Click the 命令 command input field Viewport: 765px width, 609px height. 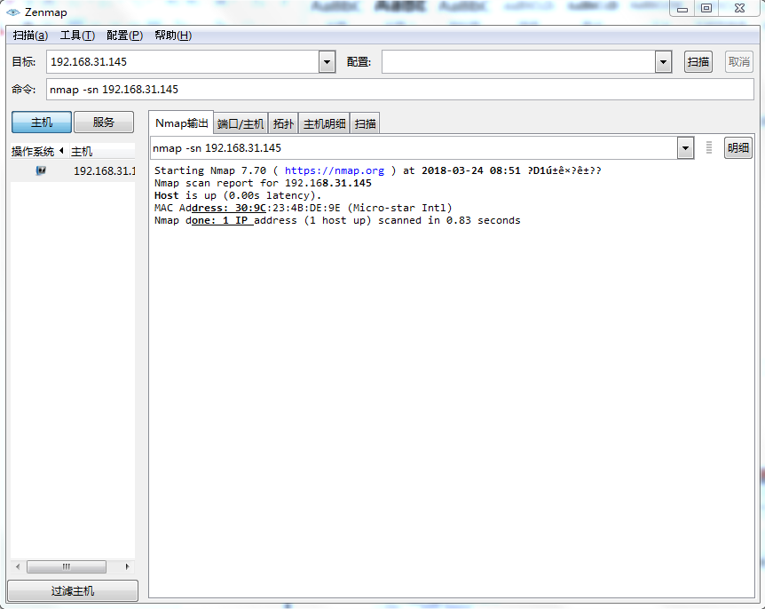pos(400,90)
